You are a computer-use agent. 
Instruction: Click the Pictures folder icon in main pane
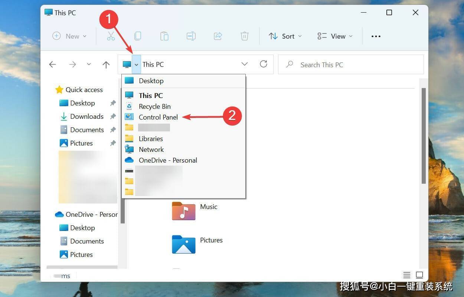(x=183, y=244)
